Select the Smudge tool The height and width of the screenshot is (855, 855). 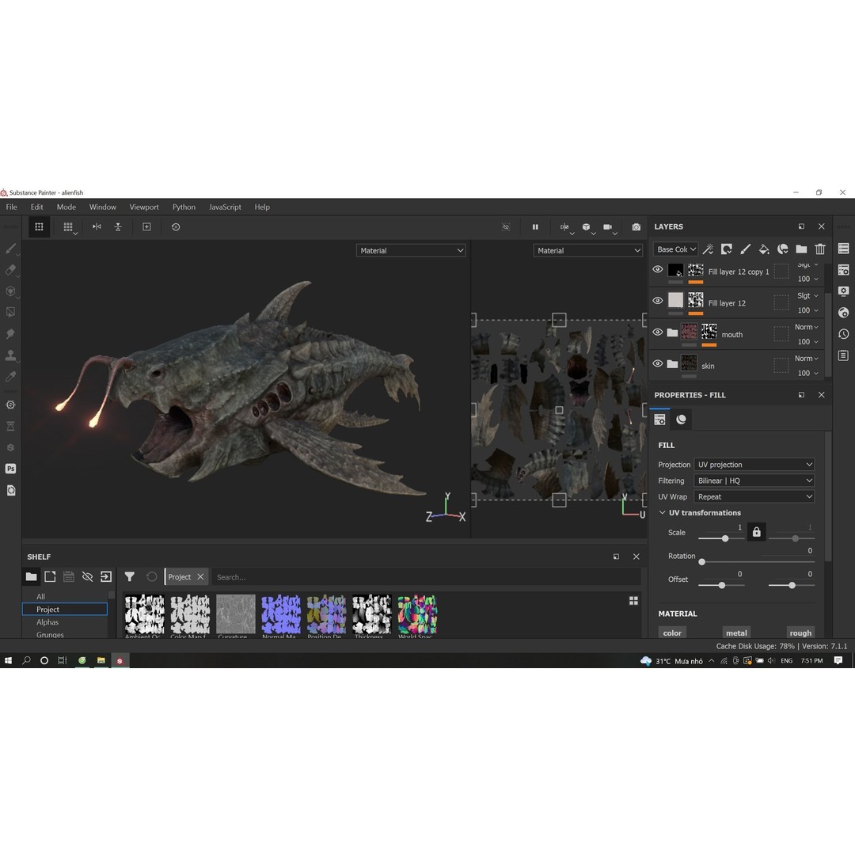coord(10,334)
